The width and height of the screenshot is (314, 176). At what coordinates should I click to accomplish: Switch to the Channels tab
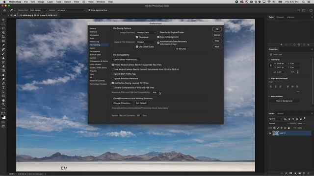click(280, 18)
